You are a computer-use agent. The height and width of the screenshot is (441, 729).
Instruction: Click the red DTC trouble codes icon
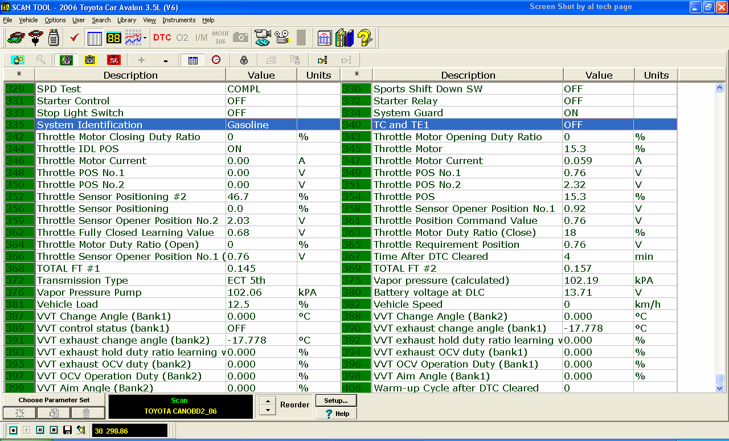(x=162, y=38)
